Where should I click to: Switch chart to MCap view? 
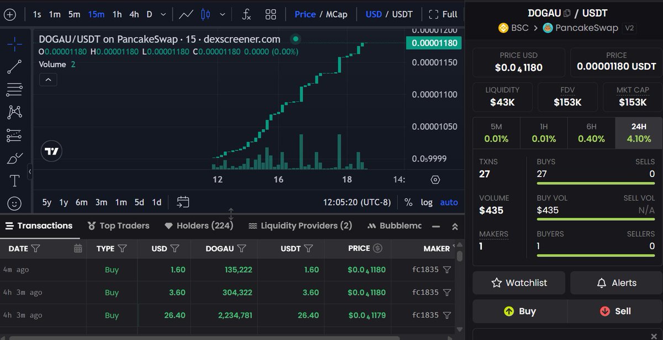coord(336,14)
